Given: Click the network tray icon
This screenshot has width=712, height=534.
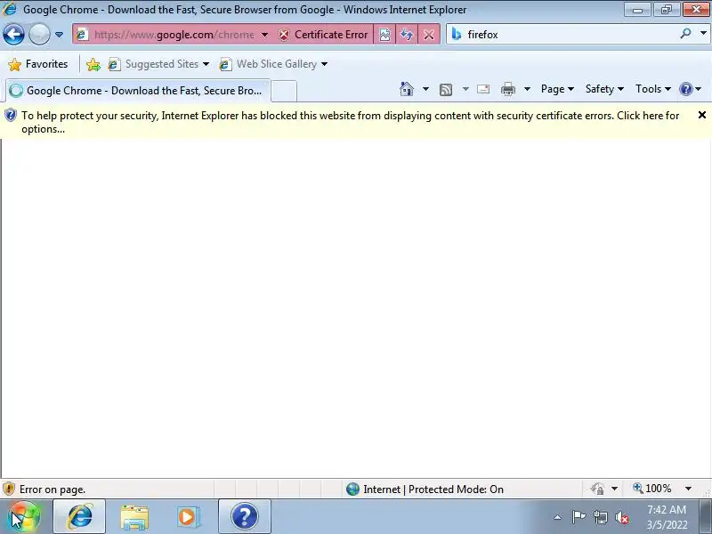Looking at the screenshot, I should pyautogui.click(x=601, y=517).
